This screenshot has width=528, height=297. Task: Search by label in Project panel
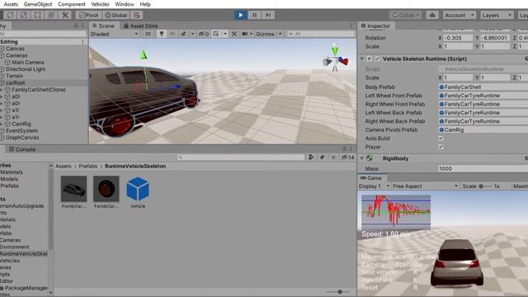point(323,158)
